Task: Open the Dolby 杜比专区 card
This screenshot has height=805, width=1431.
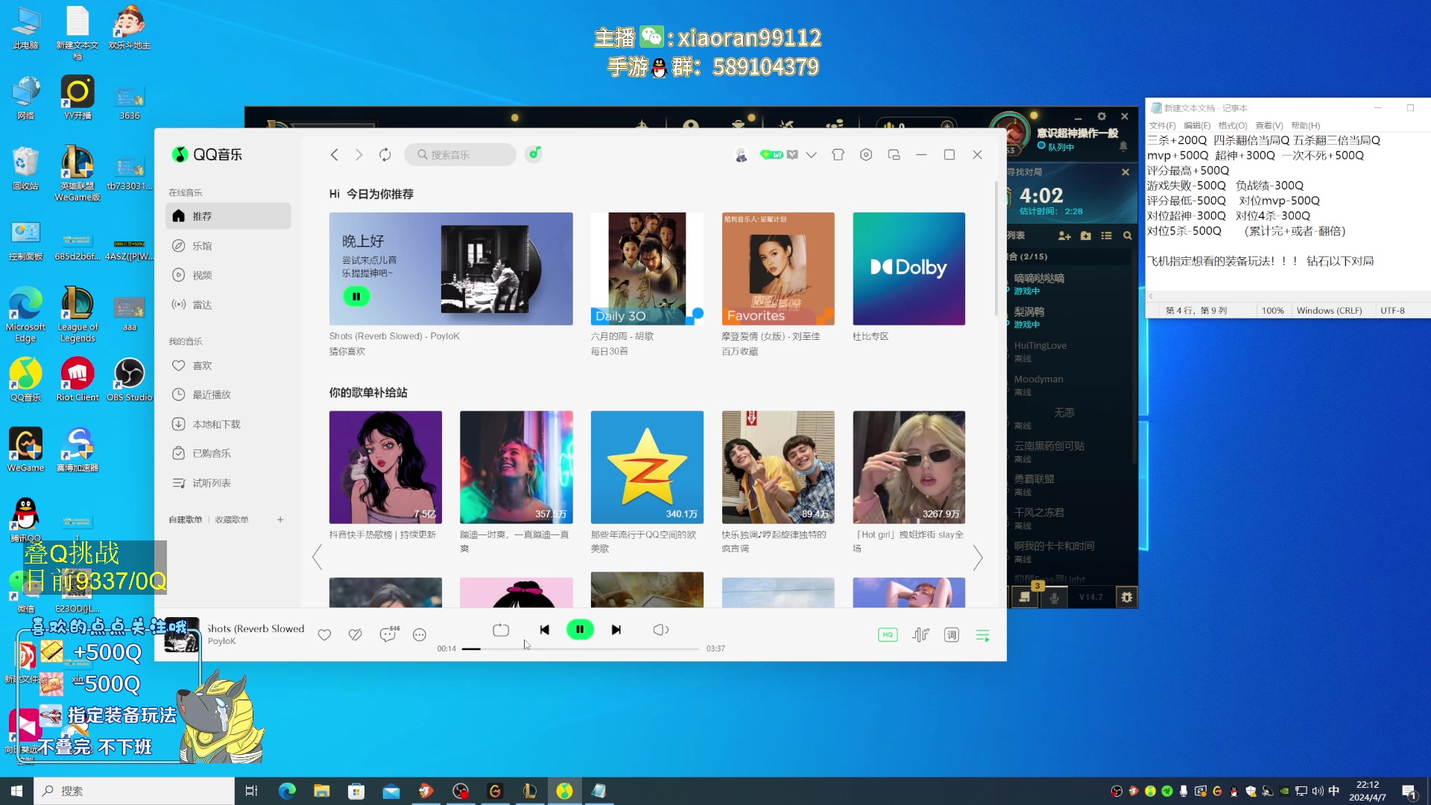Action: [909, 268]
